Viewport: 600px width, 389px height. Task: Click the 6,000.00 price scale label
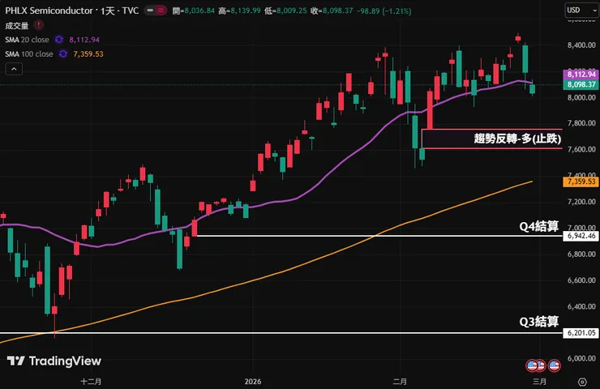tap(581, 358)
